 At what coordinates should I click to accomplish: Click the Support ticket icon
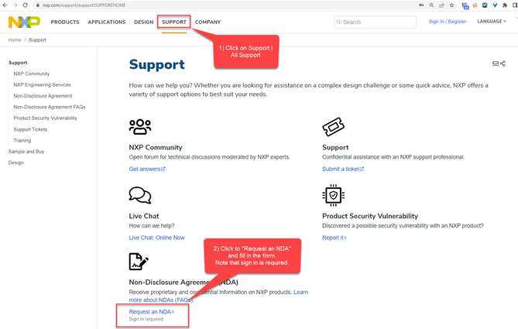(333, 126)
